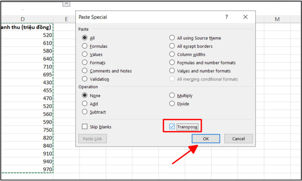Close the Paste Special dialog
302x181 pixels.
click(x=245, y=17)
